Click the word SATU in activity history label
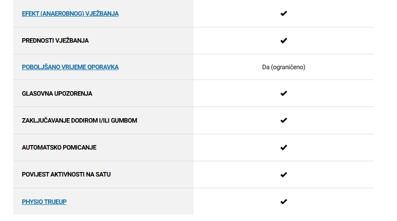The height and width of the screenshot is (221, 397). (103, 175)
